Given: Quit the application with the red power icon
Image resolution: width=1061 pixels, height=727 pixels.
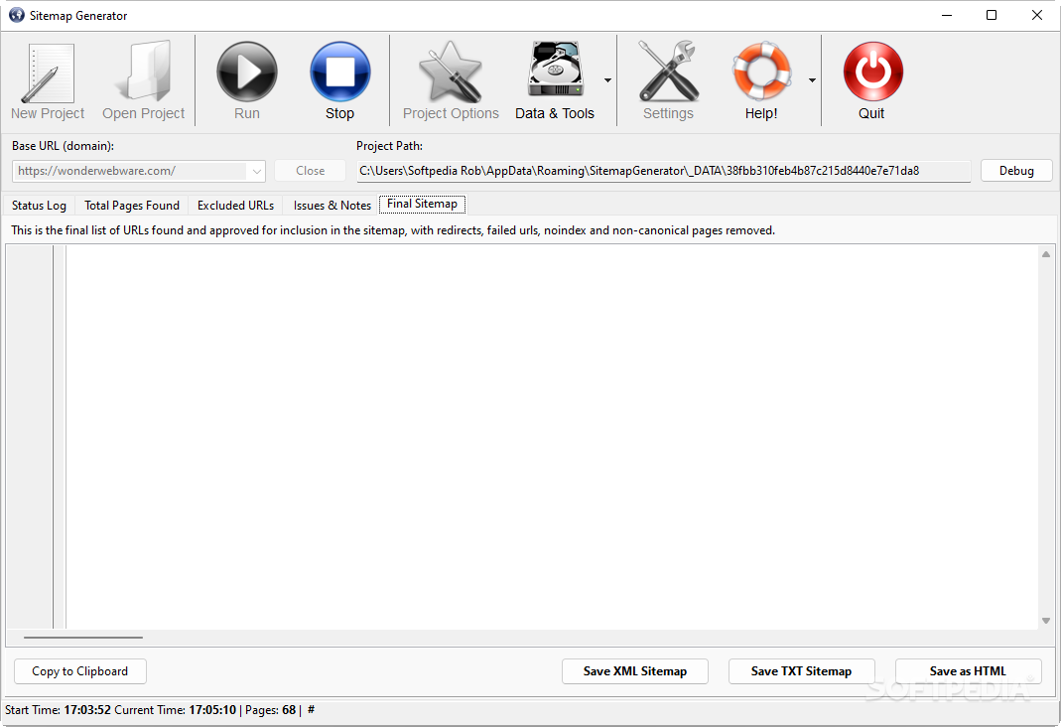Looking at the screenshot, I should [872, 72].
